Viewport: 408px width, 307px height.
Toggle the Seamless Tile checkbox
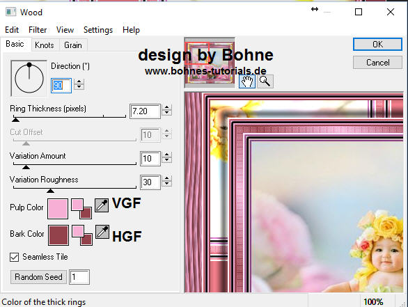click(x=15, y=257)
